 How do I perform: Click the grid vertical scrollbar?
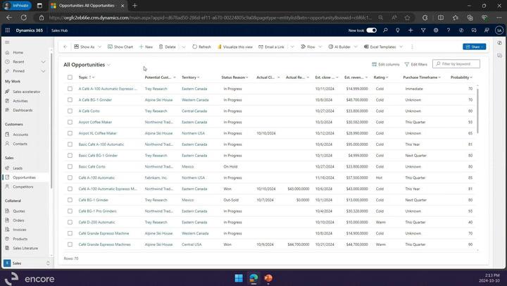[477, 110]
